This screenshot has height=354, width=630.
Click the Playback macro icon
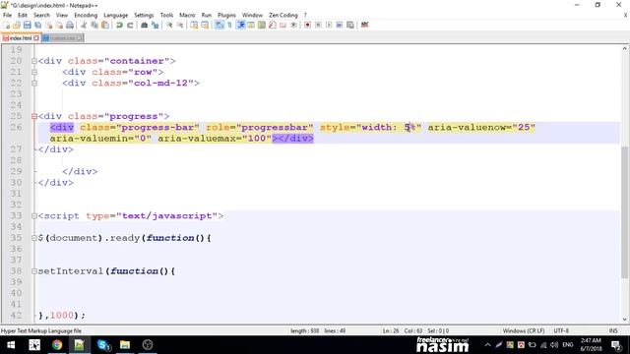[x=329, y=25]
